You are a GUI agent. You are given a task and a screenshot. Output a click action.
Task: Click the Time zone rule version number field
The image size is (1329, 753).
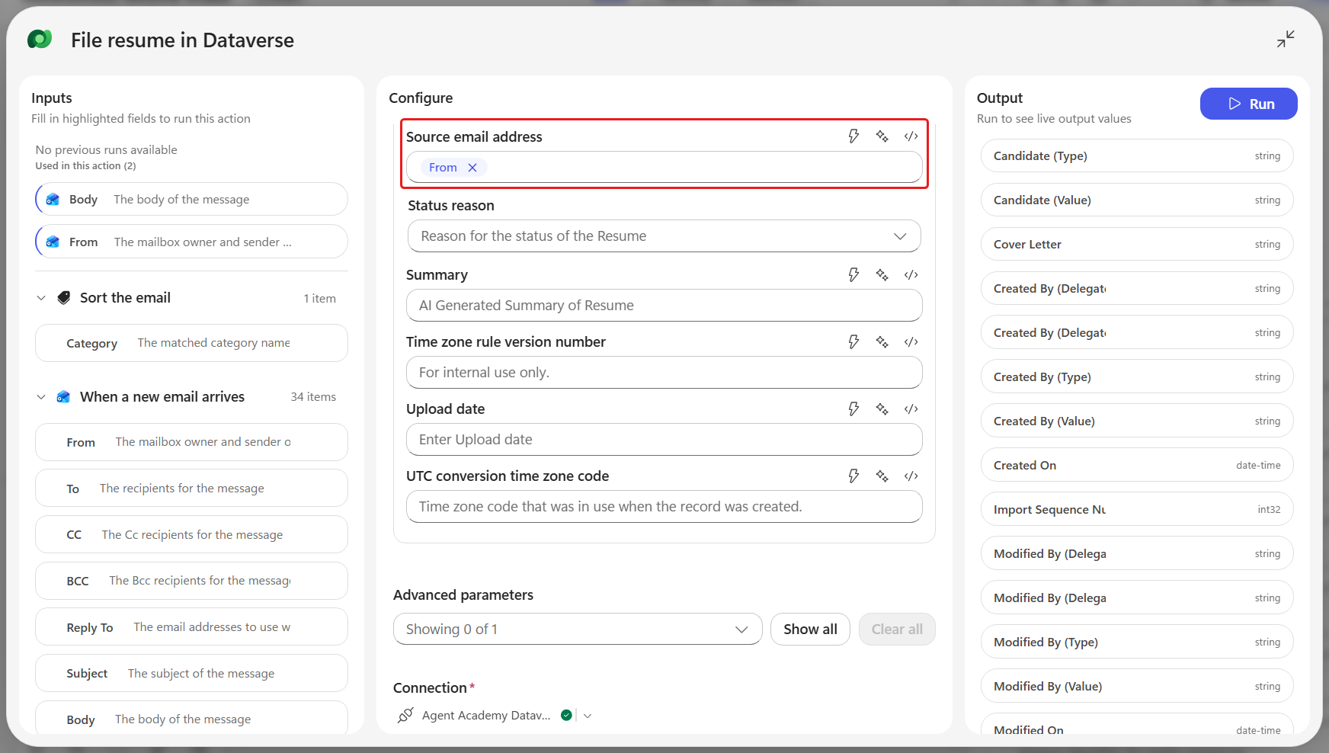(664, 373)
